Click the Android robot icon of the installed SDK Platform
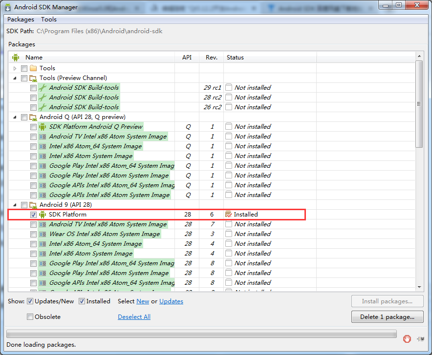 (43, 215)
